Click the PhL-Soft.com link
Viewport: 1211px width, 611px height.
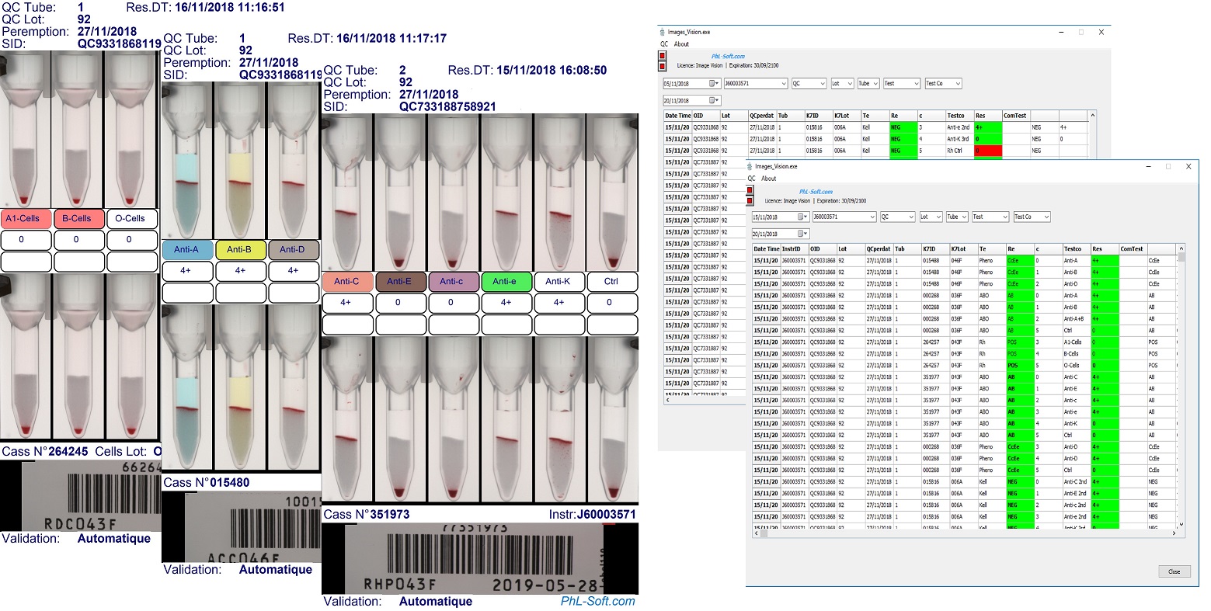(814, 191)
